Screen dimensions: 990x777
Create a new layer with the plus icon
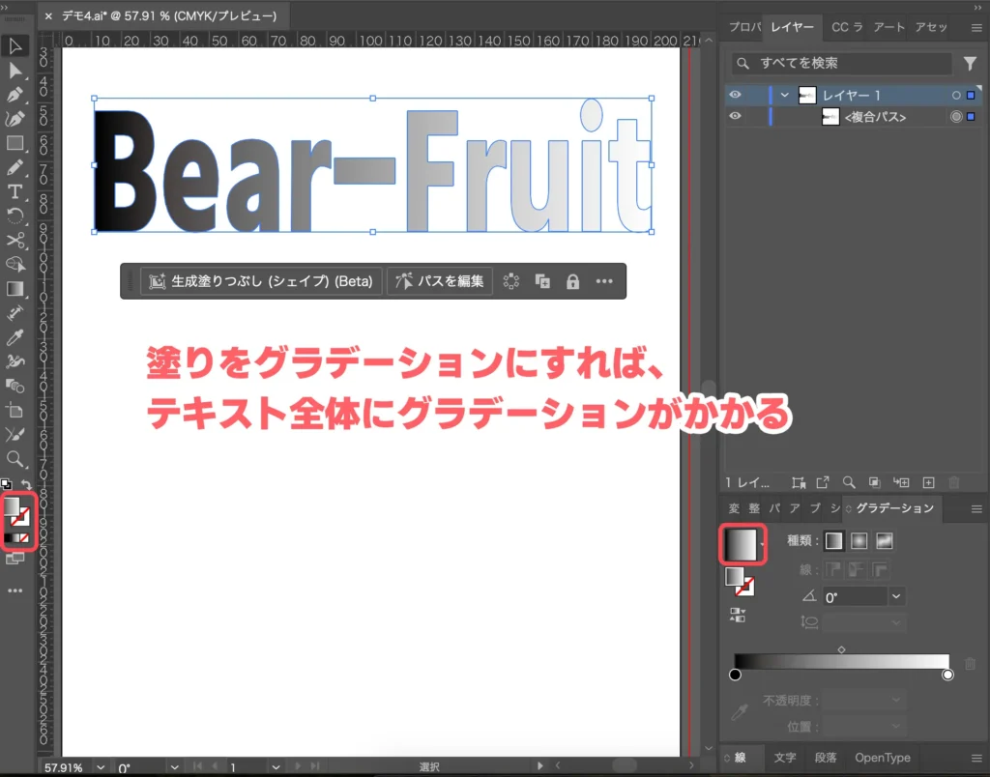pos(928,482)
